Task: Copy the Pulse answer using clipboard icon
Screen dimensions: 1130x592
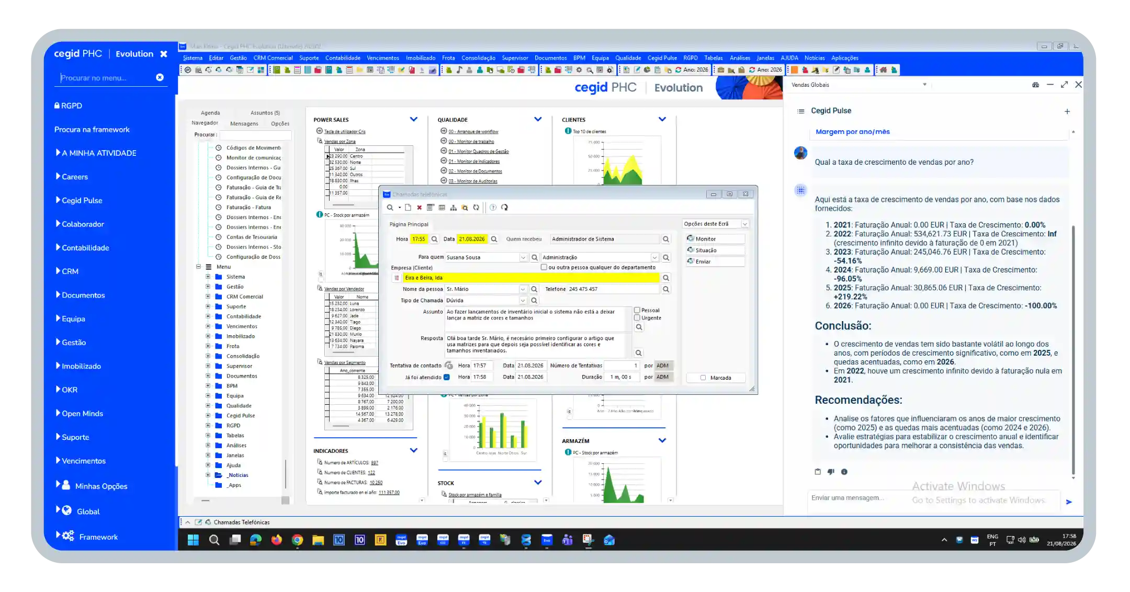Action: [x=818, y=472]
